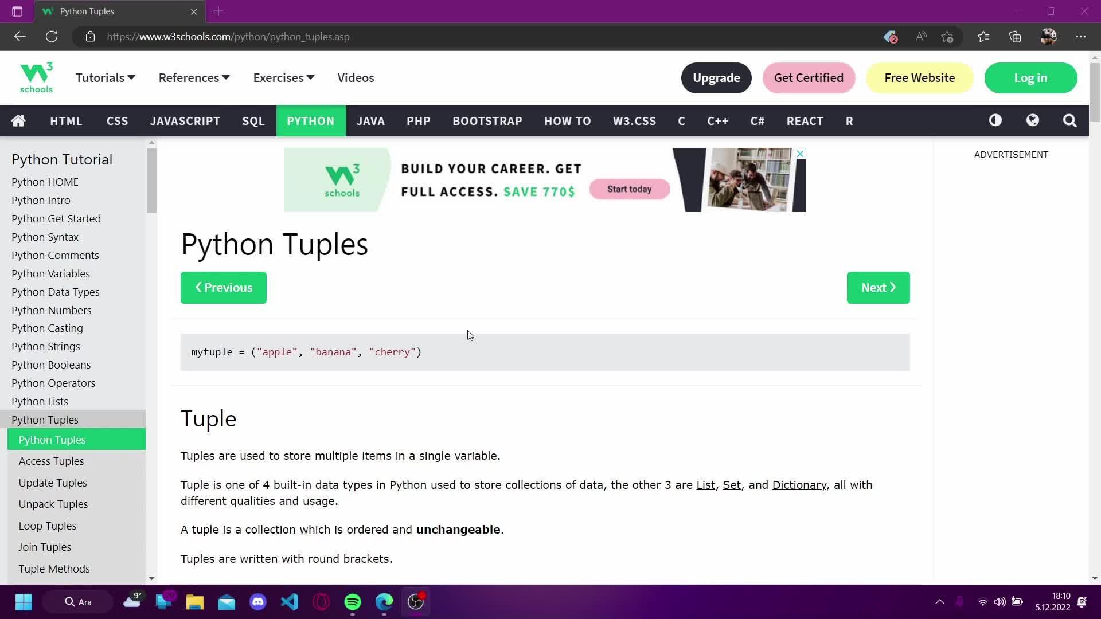Go to the Previous chapter

tap(224, 288)
